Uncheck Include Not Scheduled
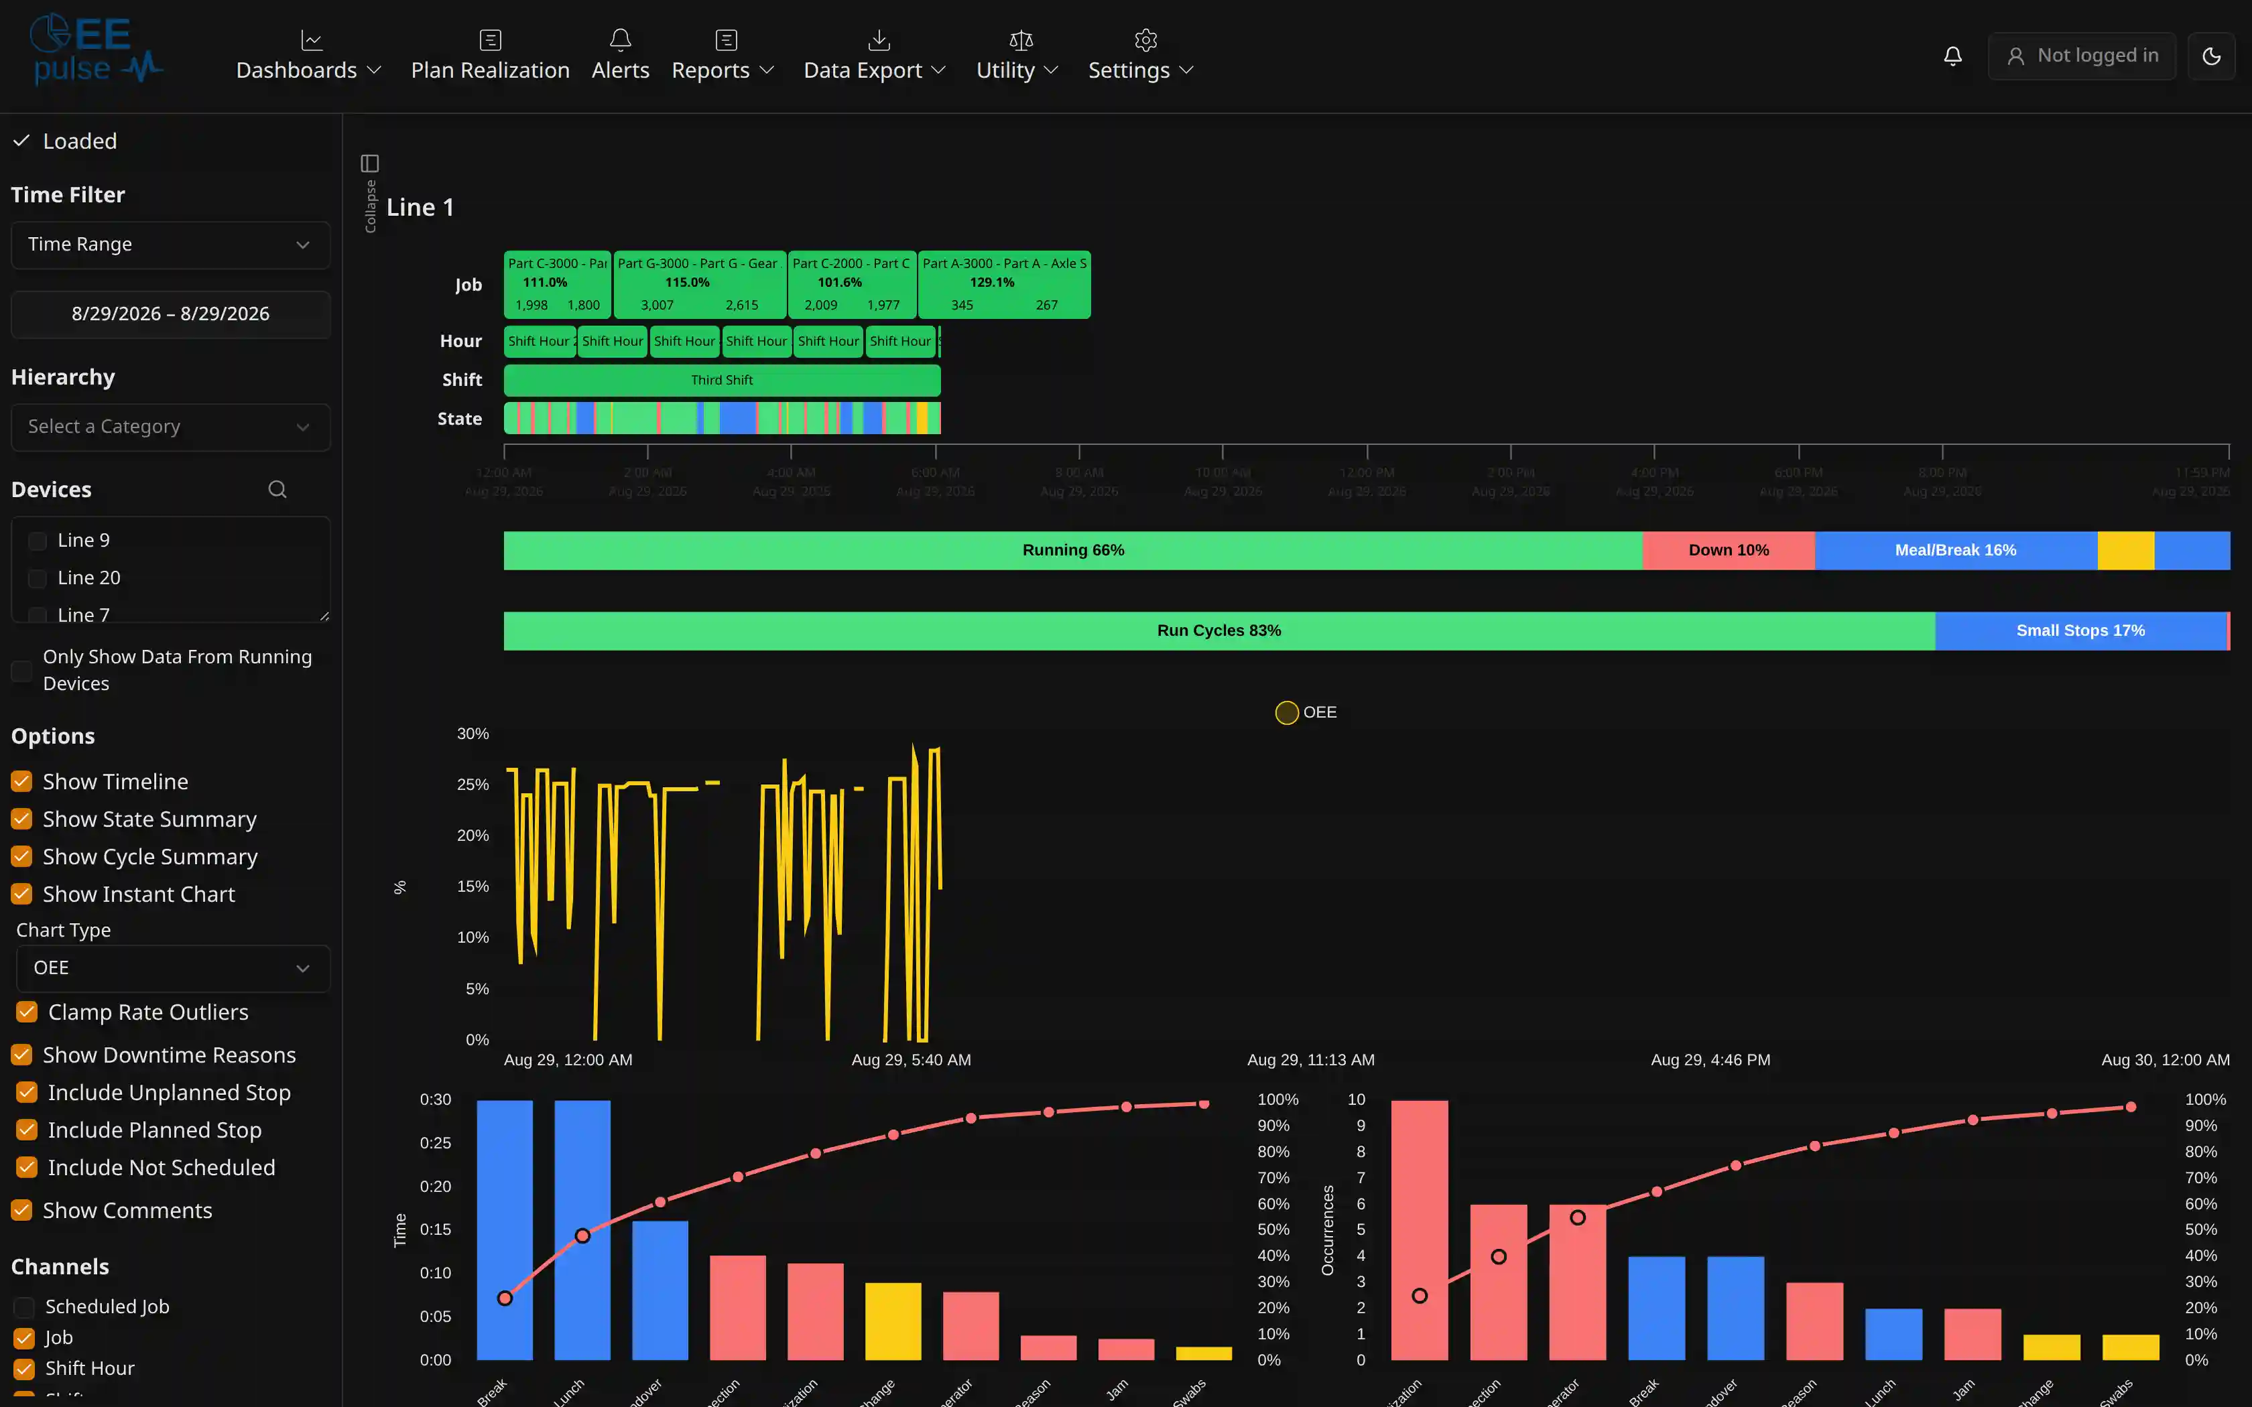Viewport: 2252px width, 1407px height. (27, 1167)
